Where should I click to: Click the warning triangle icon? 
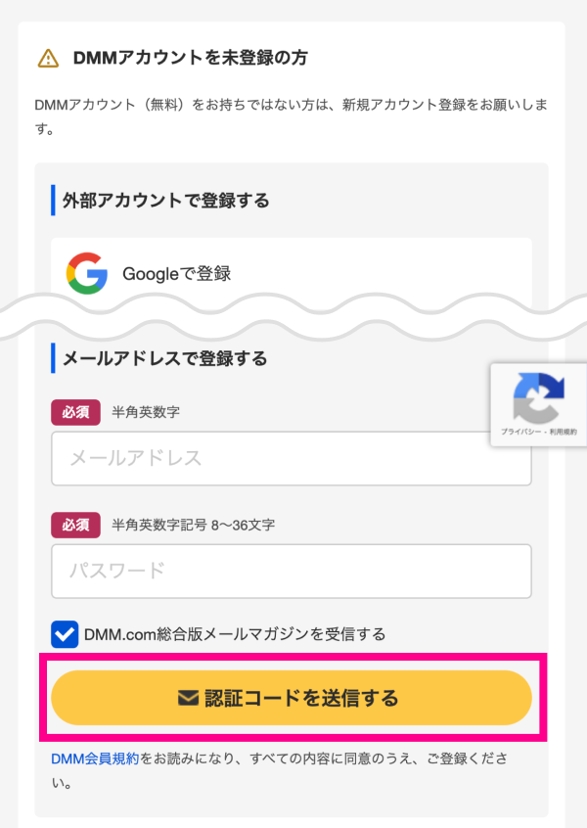coord(48,59)
